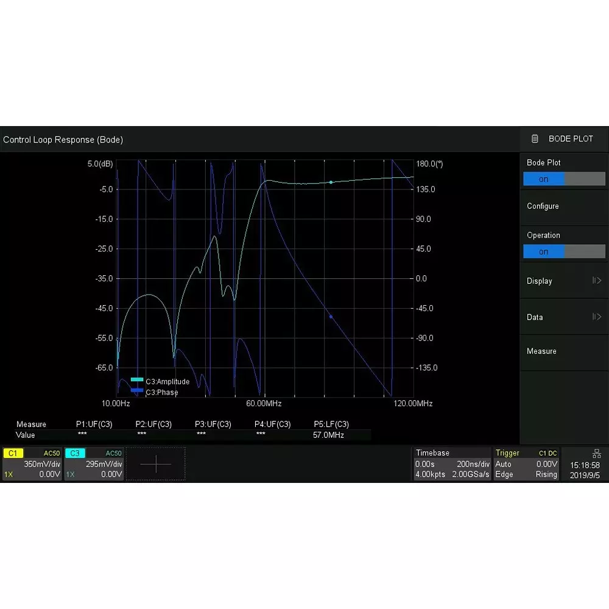The width and height of the screenshot is (609, 609).
Task: Click the 5.0(dB) amplitude axis label
Action: (100, 163)
